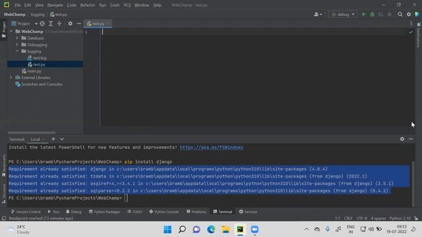This screenshot has width=422, height=237.
Task: Collapse all in Project panel
Action: [x=59, y=24]
